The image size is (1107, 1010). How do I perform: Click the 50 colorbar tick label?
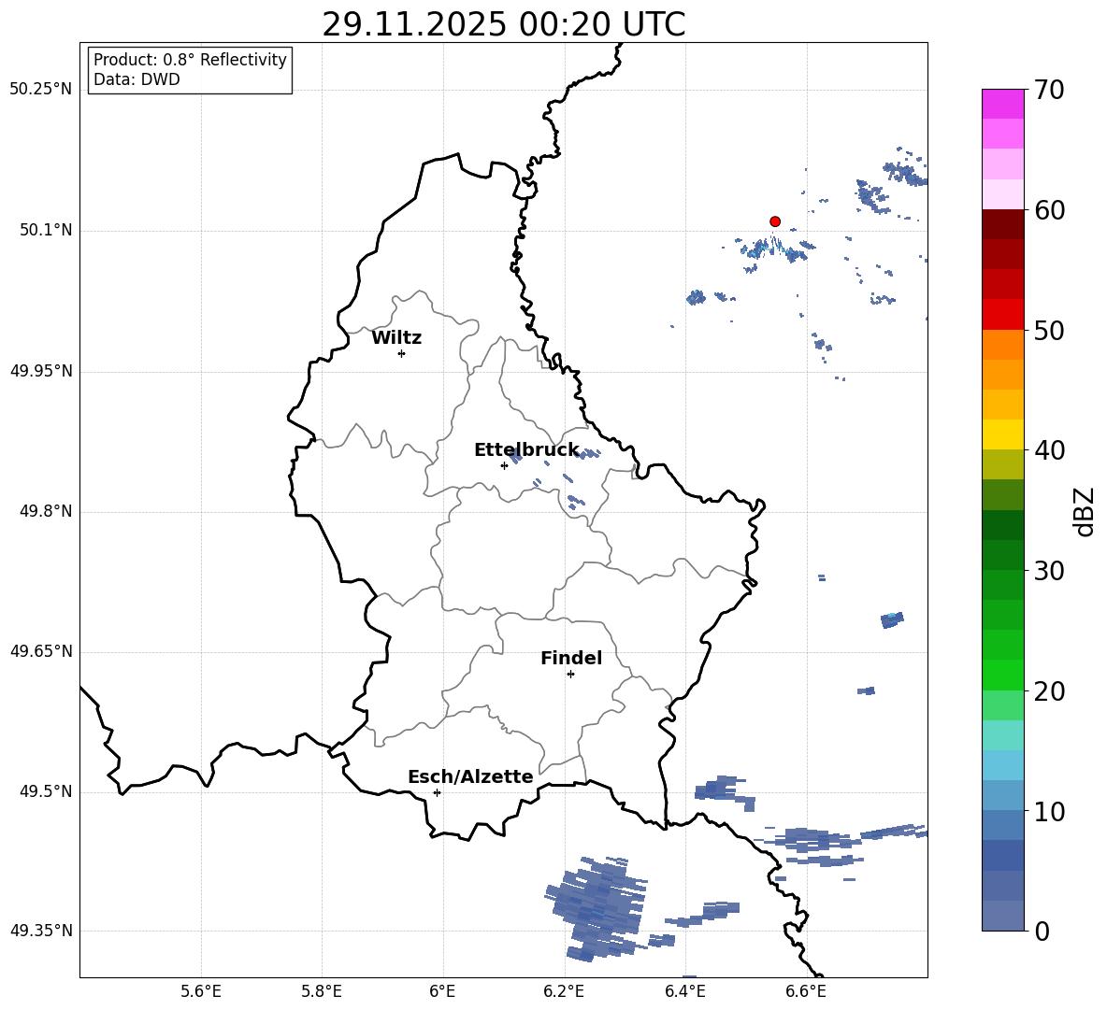click(1048, 330)
